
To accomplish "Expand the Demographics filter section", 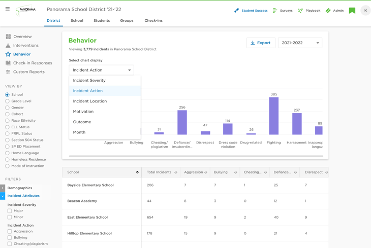I will (3, 188).
